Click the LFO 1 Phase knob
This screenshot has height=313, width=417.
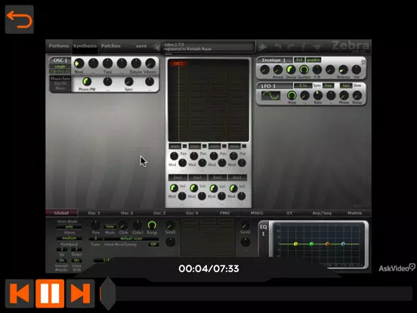pos(344,95)
